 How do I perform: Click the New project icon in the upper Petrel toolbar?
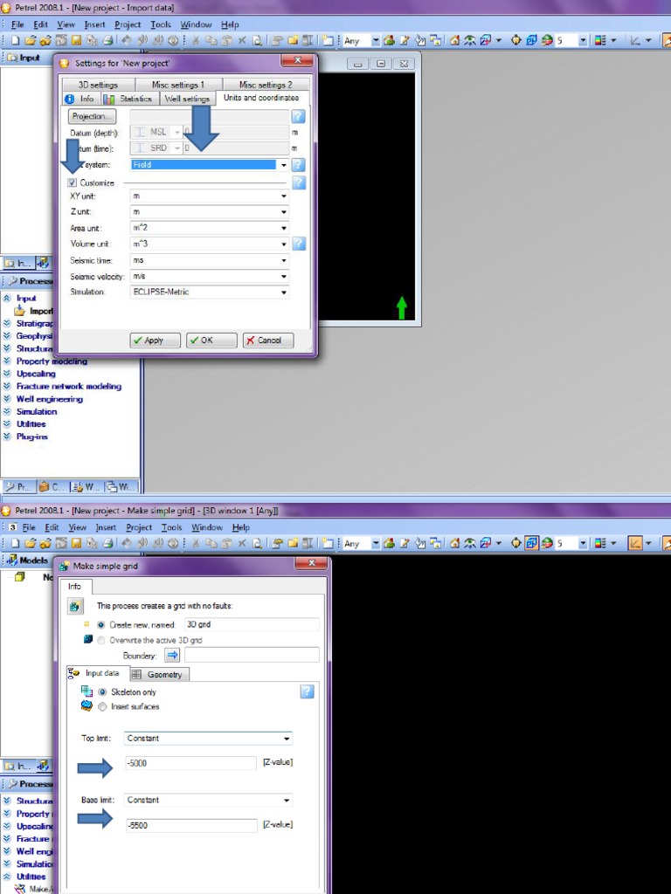click(x=16, y=40)
